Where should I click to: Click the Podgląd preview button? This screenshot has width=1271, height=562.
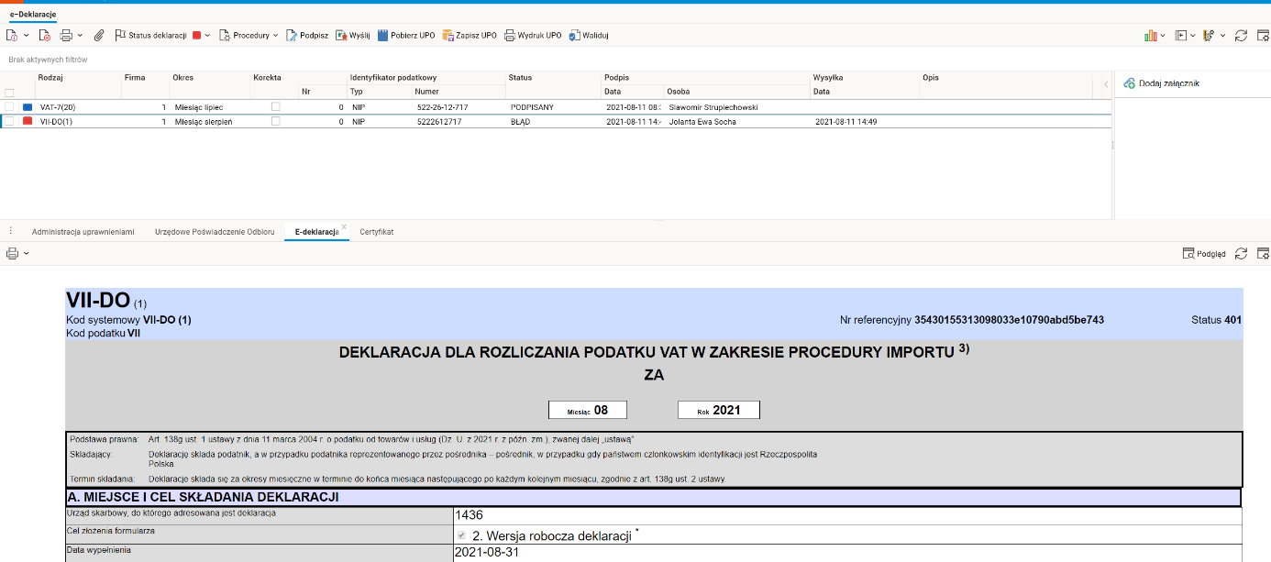coord(1204,254)
